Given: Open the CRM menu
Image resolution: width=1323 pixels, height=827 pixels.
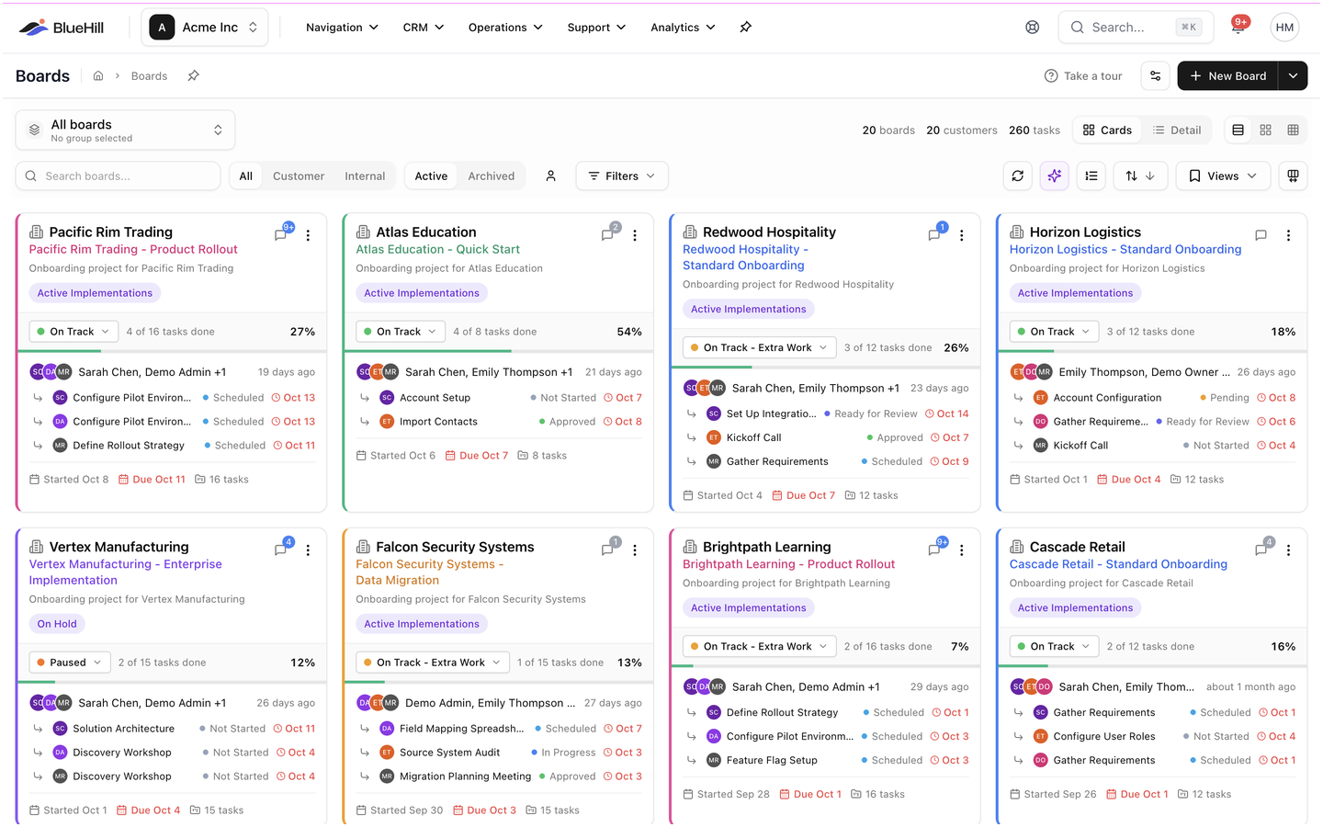Looking at the screenshot, I should [424, 28].
